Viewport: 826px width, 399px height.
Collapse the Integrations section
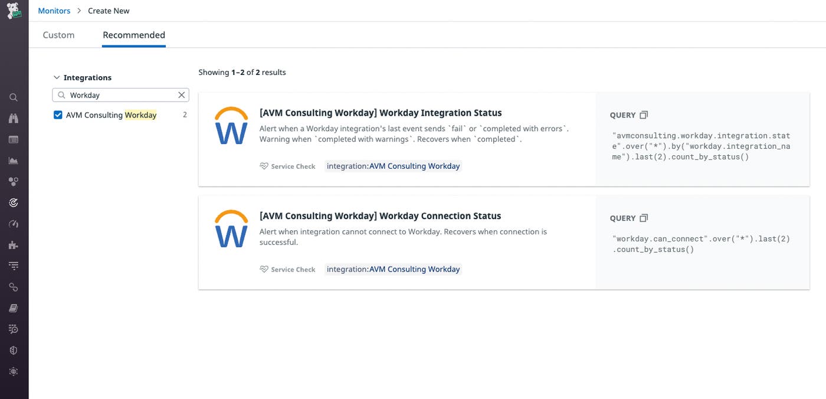click(x=57, y=77)
